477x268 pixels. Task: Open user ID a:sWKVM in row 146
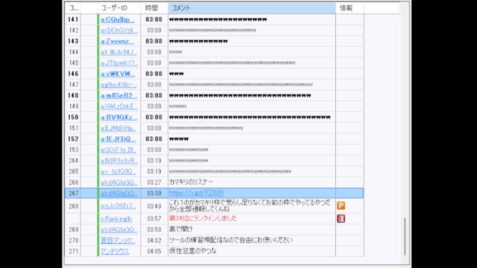[x=118, y=74]
